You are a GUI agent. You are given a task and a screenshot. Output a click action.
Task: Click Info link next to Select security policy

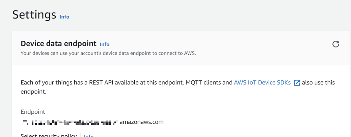(x=88, y=136)
